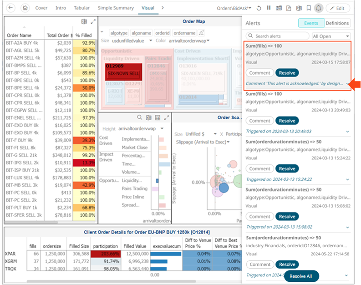
Task: Open the Orders\BidAsk workbook dropdown
Action: pos(234,8)
